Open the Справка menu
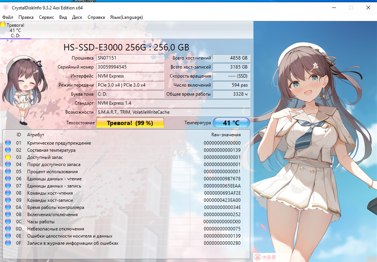Image resolution: width=377 pixels, height=262 pixels. (96, 17)
